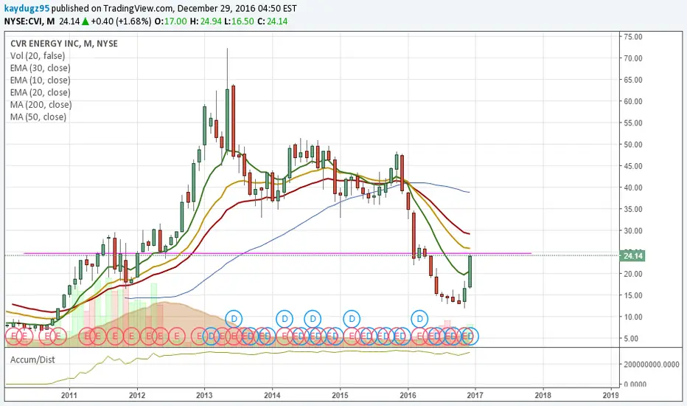Viewport: 687px width, 406px height.
Task: Select the pink horizontal support line
Action: click(x=277, y=254)
